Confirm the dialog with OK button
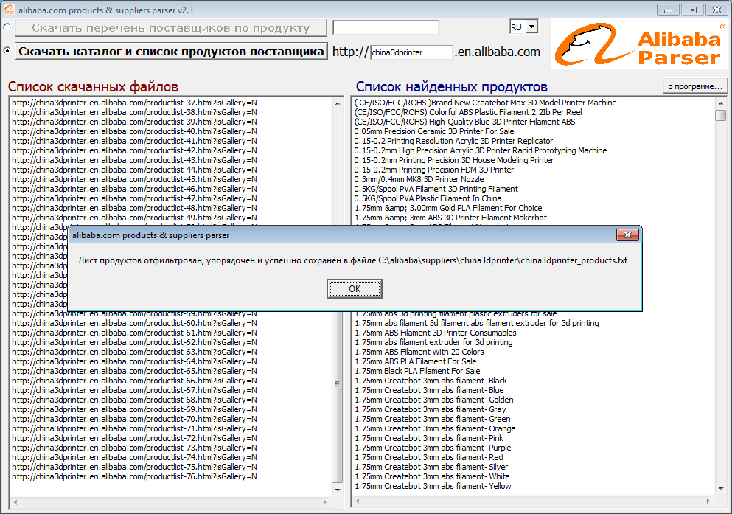The height and width of the screenshot is (514, 732). coord(355,289)
